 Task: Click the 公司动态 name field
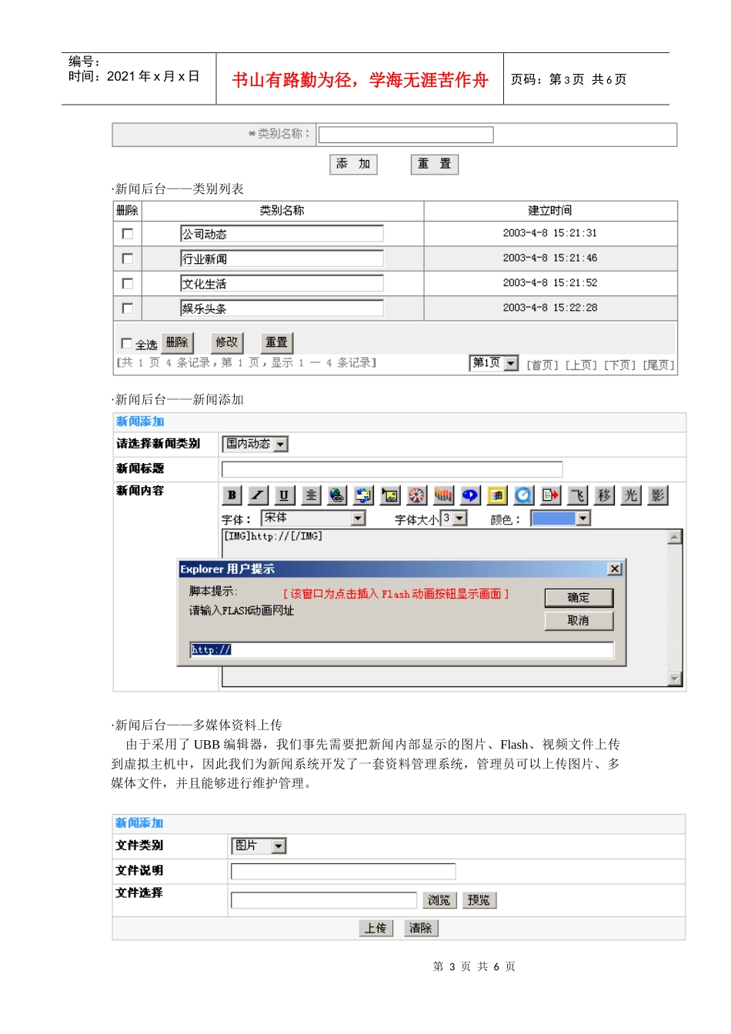(x=282, y=234)
